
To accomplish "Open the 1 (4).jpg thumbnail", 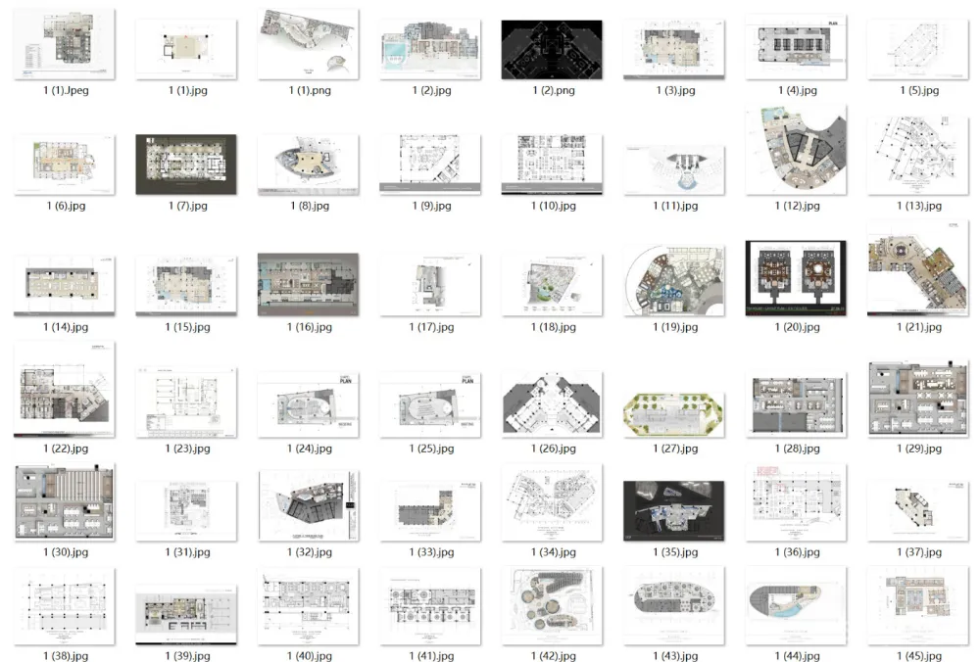I will tap(796, 47).
